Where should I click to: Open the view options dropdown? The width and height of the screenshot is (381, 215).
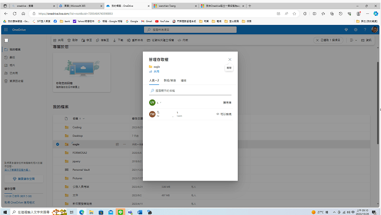pos(353,40)
